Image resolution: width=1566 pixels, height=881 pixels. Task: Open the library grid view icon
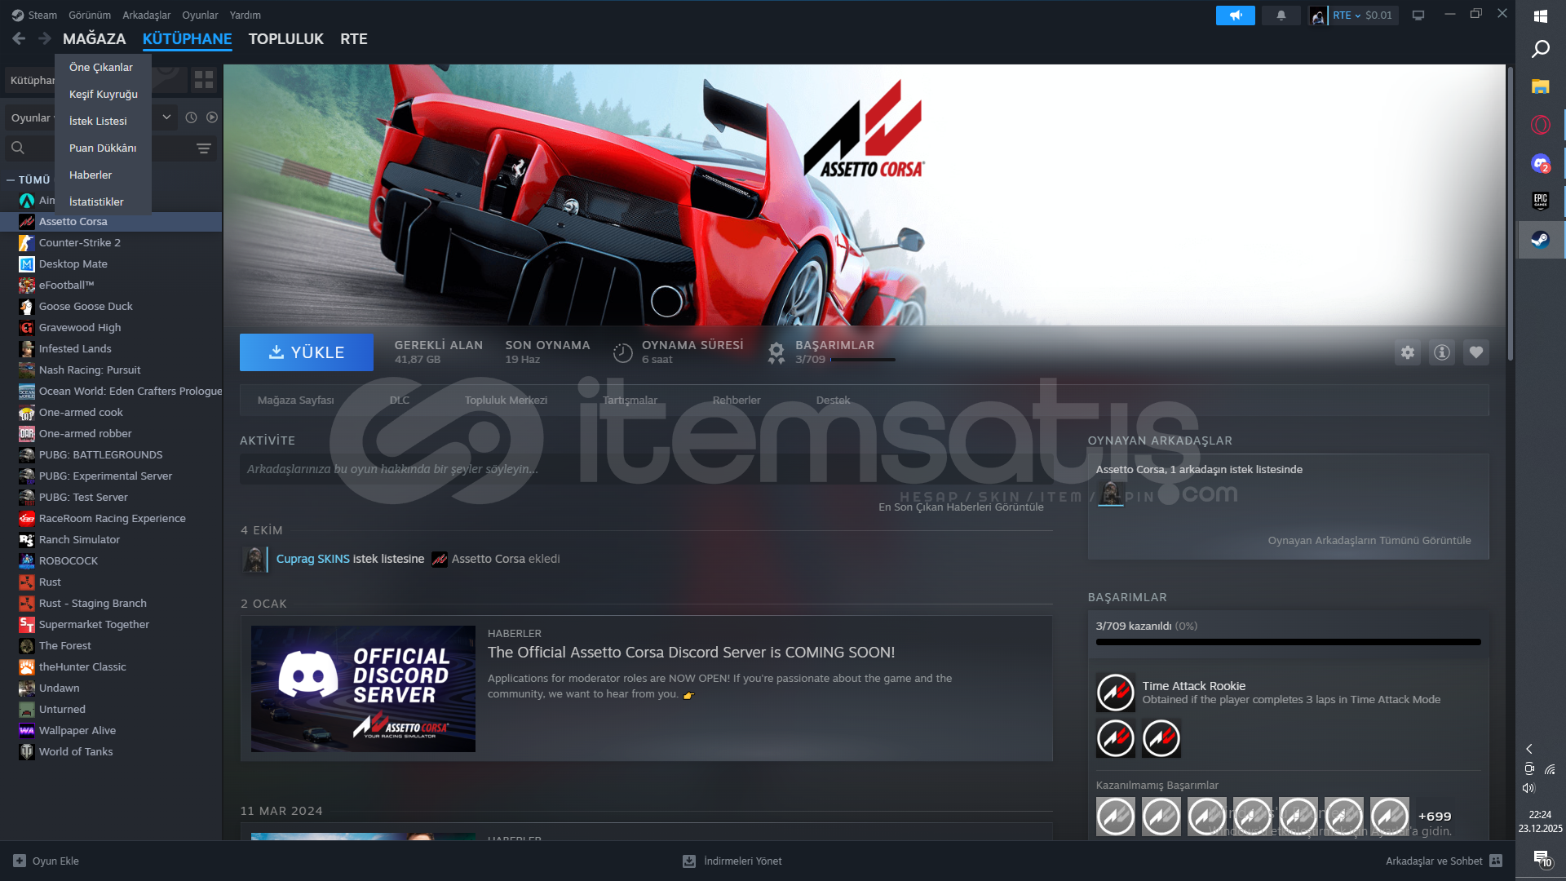[203, 79]
